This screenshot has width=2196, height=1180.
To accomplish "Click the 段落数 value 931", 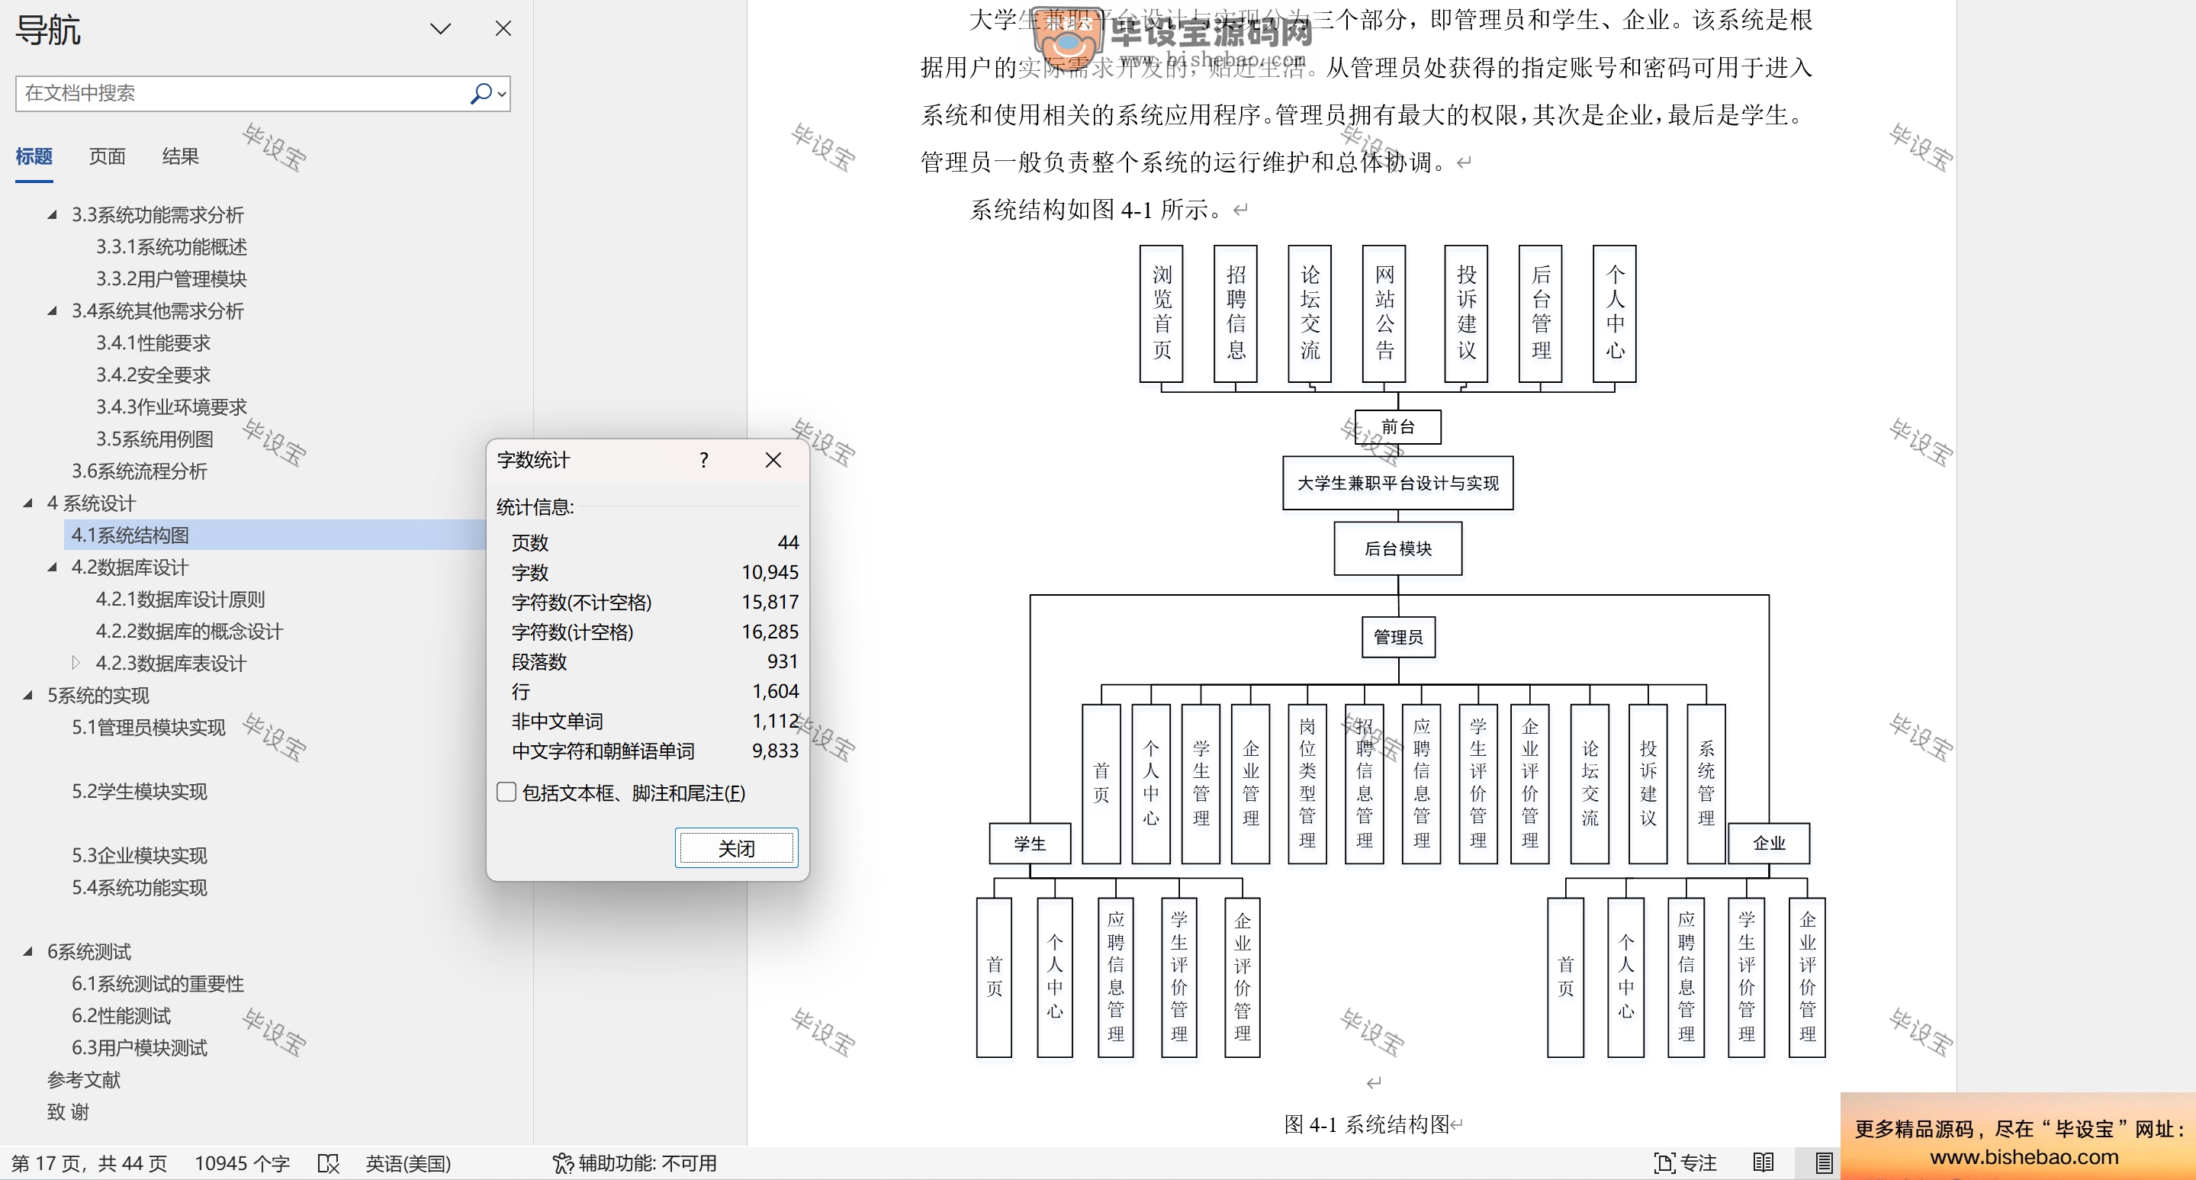I will click(x=783, y=661).
